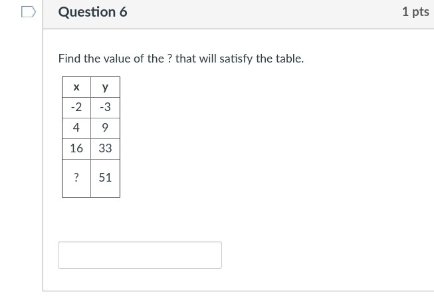Click the cell containing 4
Viewport: 434px width, 308px height.
click(76, 128)
